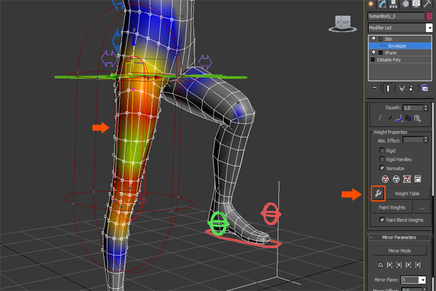Click the second paste-bones arrow icon in the mirror row
The image size is (436, 291).
pyautogui.click(x=399, y=265)
